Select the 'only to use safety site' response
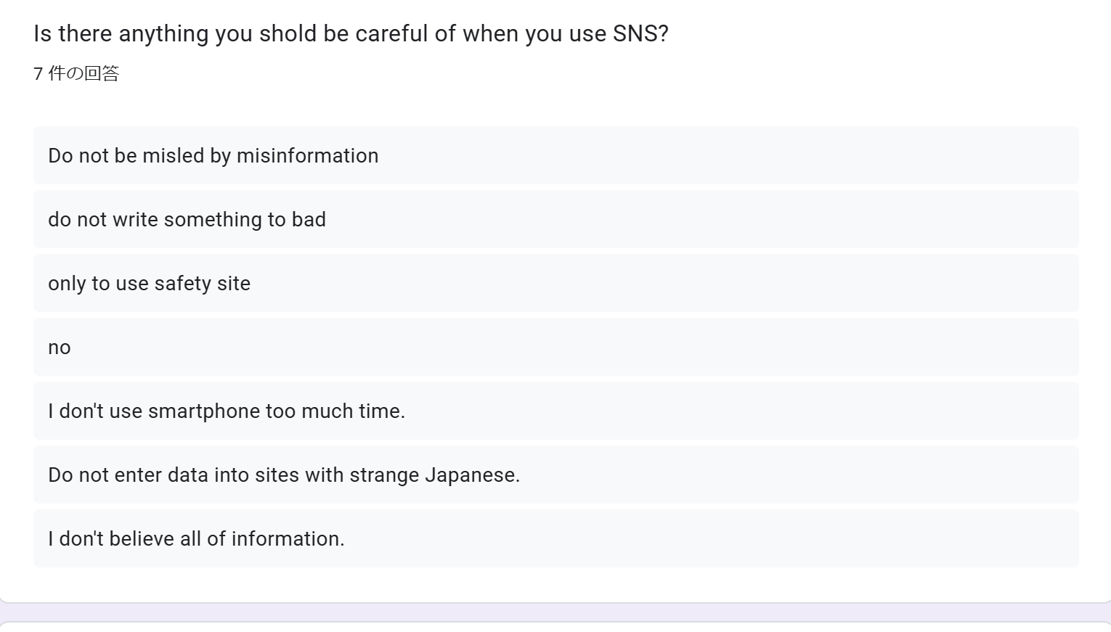Image resolution: width=1111 pixels, height=632 pixels. 555,283
